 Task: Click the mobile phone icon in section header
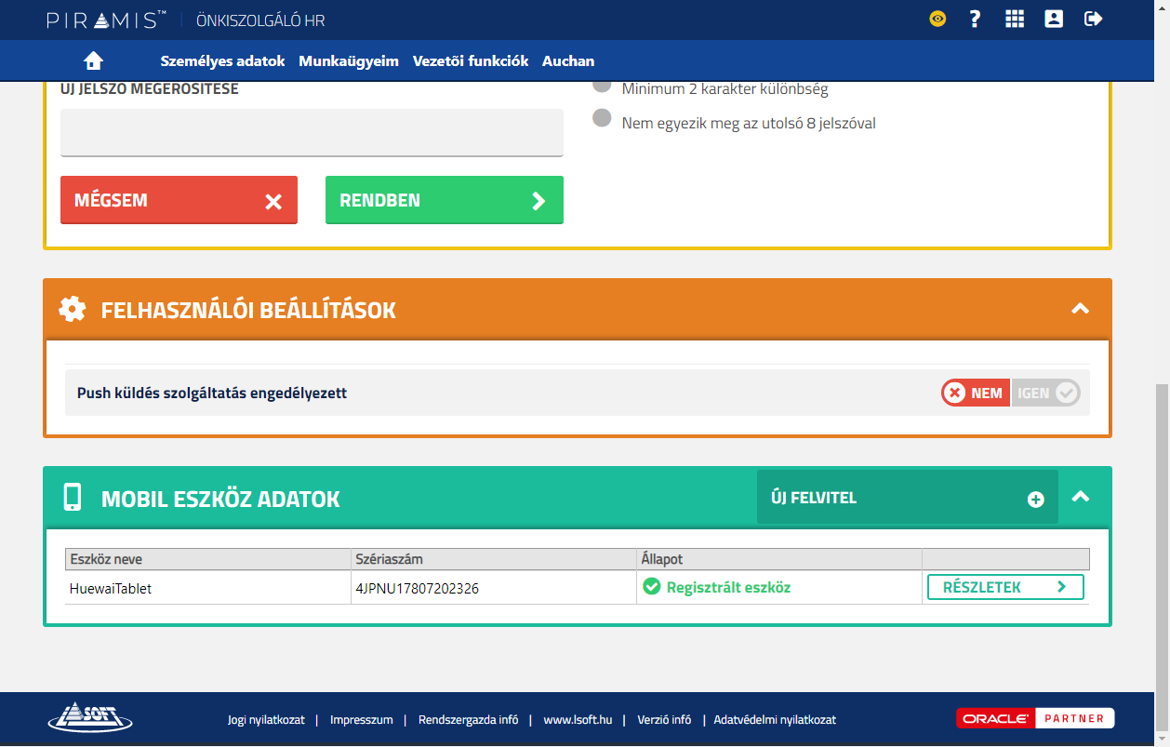click(73, 498)
